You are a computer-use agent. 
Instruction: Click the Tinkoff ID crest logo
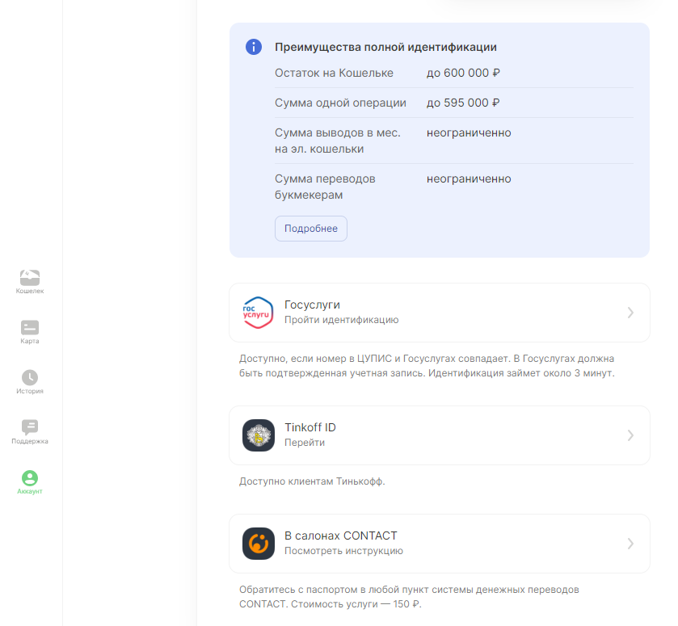259,435
